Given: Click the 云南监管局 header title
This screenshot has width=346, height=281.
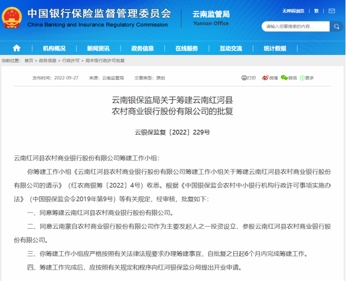Looking at the screenshot, I should coord(211,14).
